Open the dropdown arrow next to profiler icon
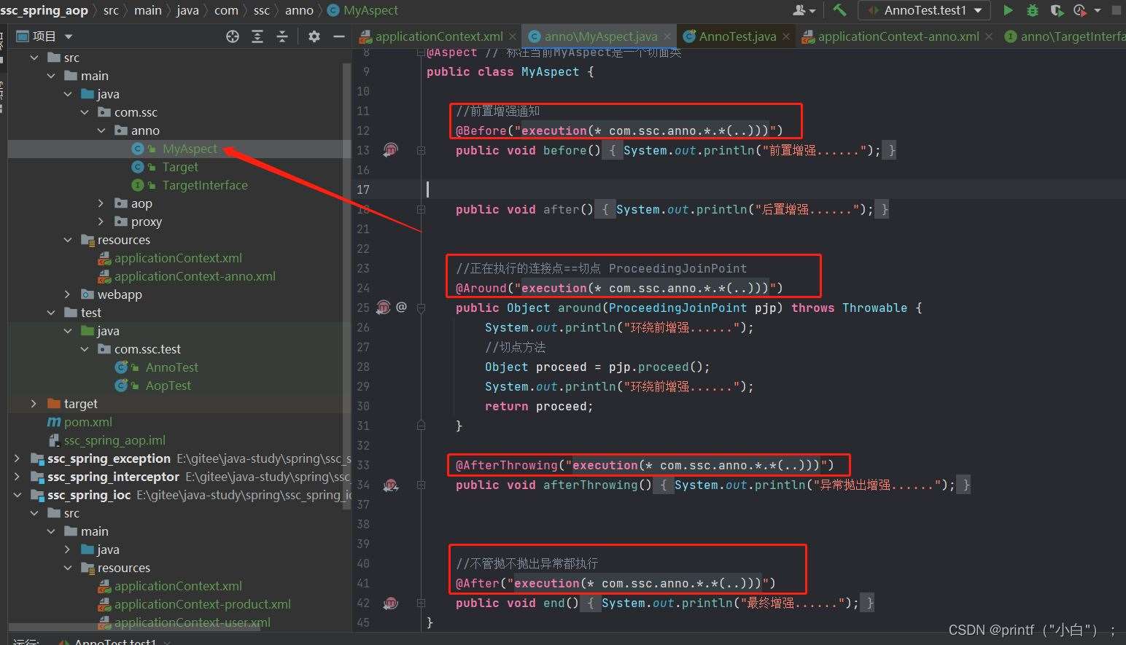This screenshot has height=645, width=1126. (x=1098, y=10)
